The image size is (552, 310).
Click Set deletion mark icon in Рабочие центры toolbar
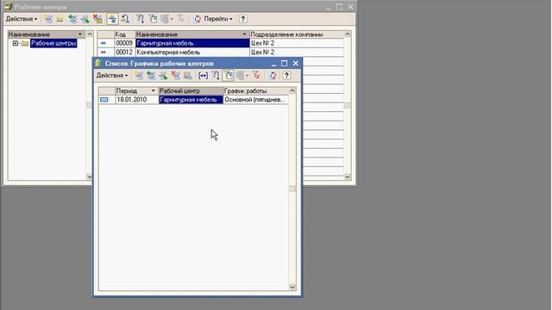[97, 19]
